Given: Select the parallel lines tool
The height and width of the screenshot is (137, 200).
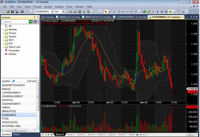Looking at the screenshot, I should 127,12.
